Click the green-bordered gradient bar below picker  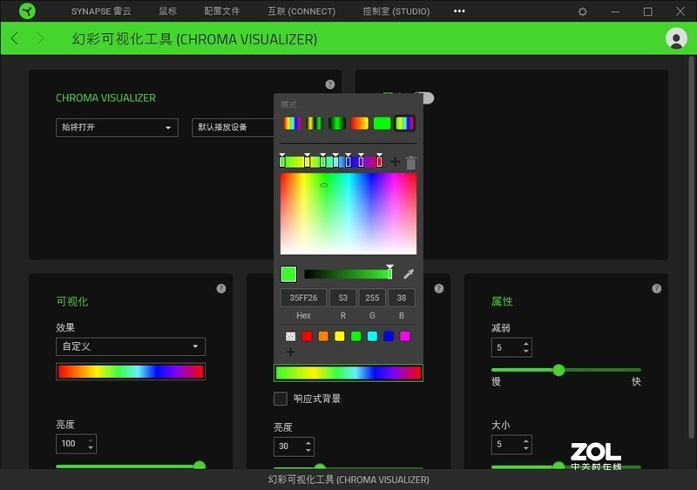(348, 373)
